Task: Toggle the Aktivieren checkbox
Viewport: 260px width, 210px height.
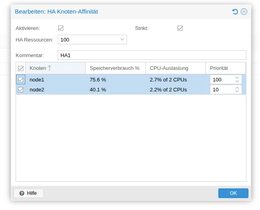Action: (61, 28)
